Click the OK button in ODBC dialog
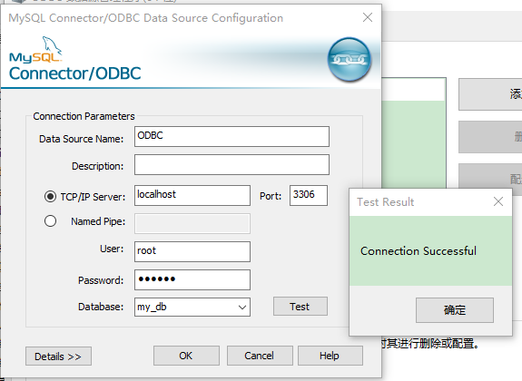Screen dimensions: 522x381 (186, 356)
